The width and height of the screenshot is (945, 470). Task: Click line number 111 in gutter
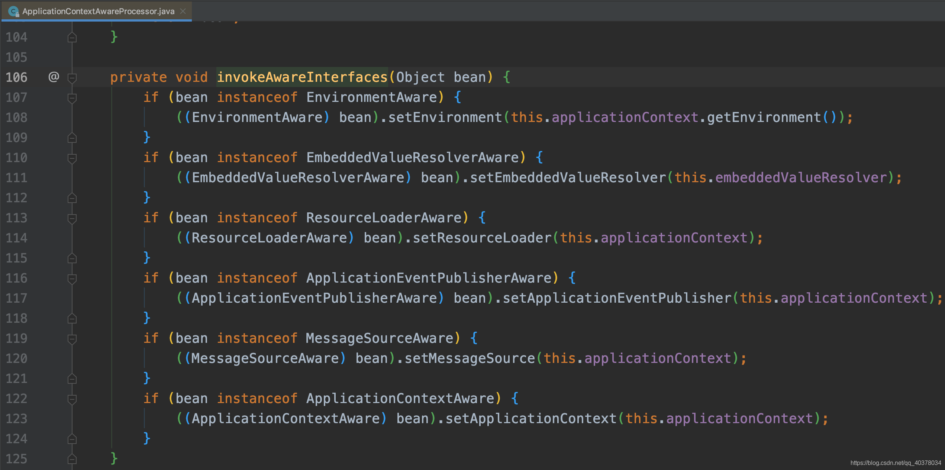coord(17,178)
